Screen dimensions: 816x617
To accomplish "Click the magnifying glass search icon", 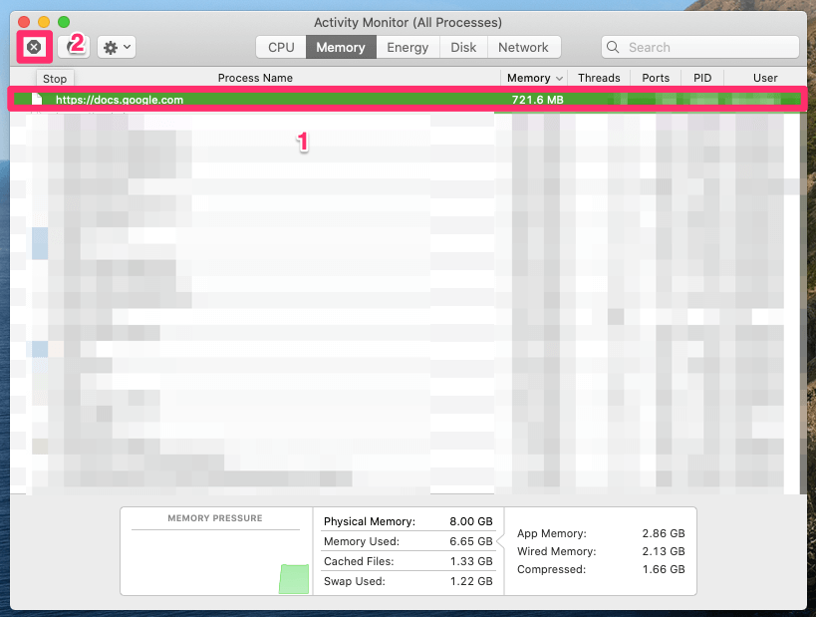I will pyautogui.click(x=613, y=48).
